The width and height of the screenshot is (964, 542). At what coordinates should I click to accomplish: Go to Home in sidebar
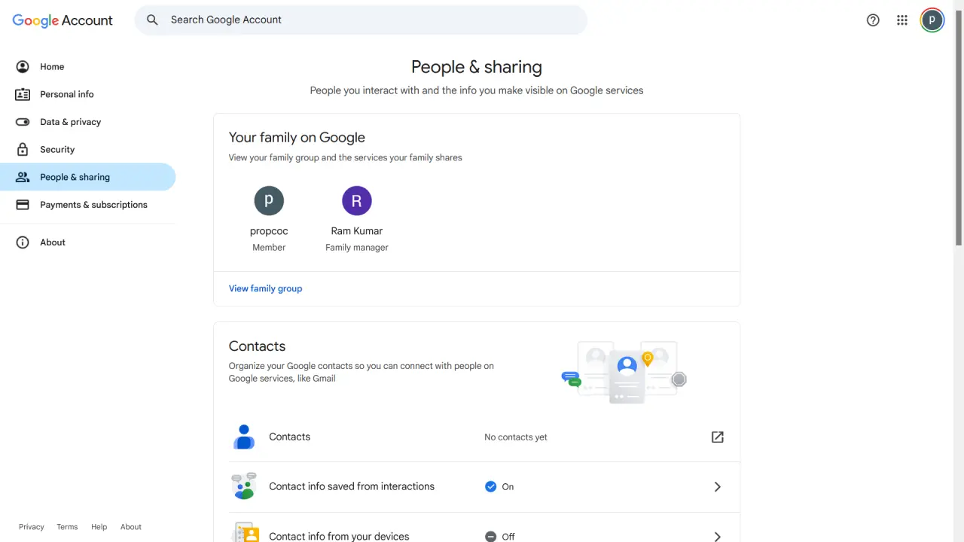click(x=87, y=66)
